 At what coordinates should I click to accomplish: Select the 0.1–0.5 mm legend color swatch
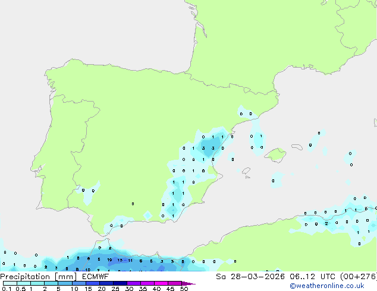[x=10, y=283]
